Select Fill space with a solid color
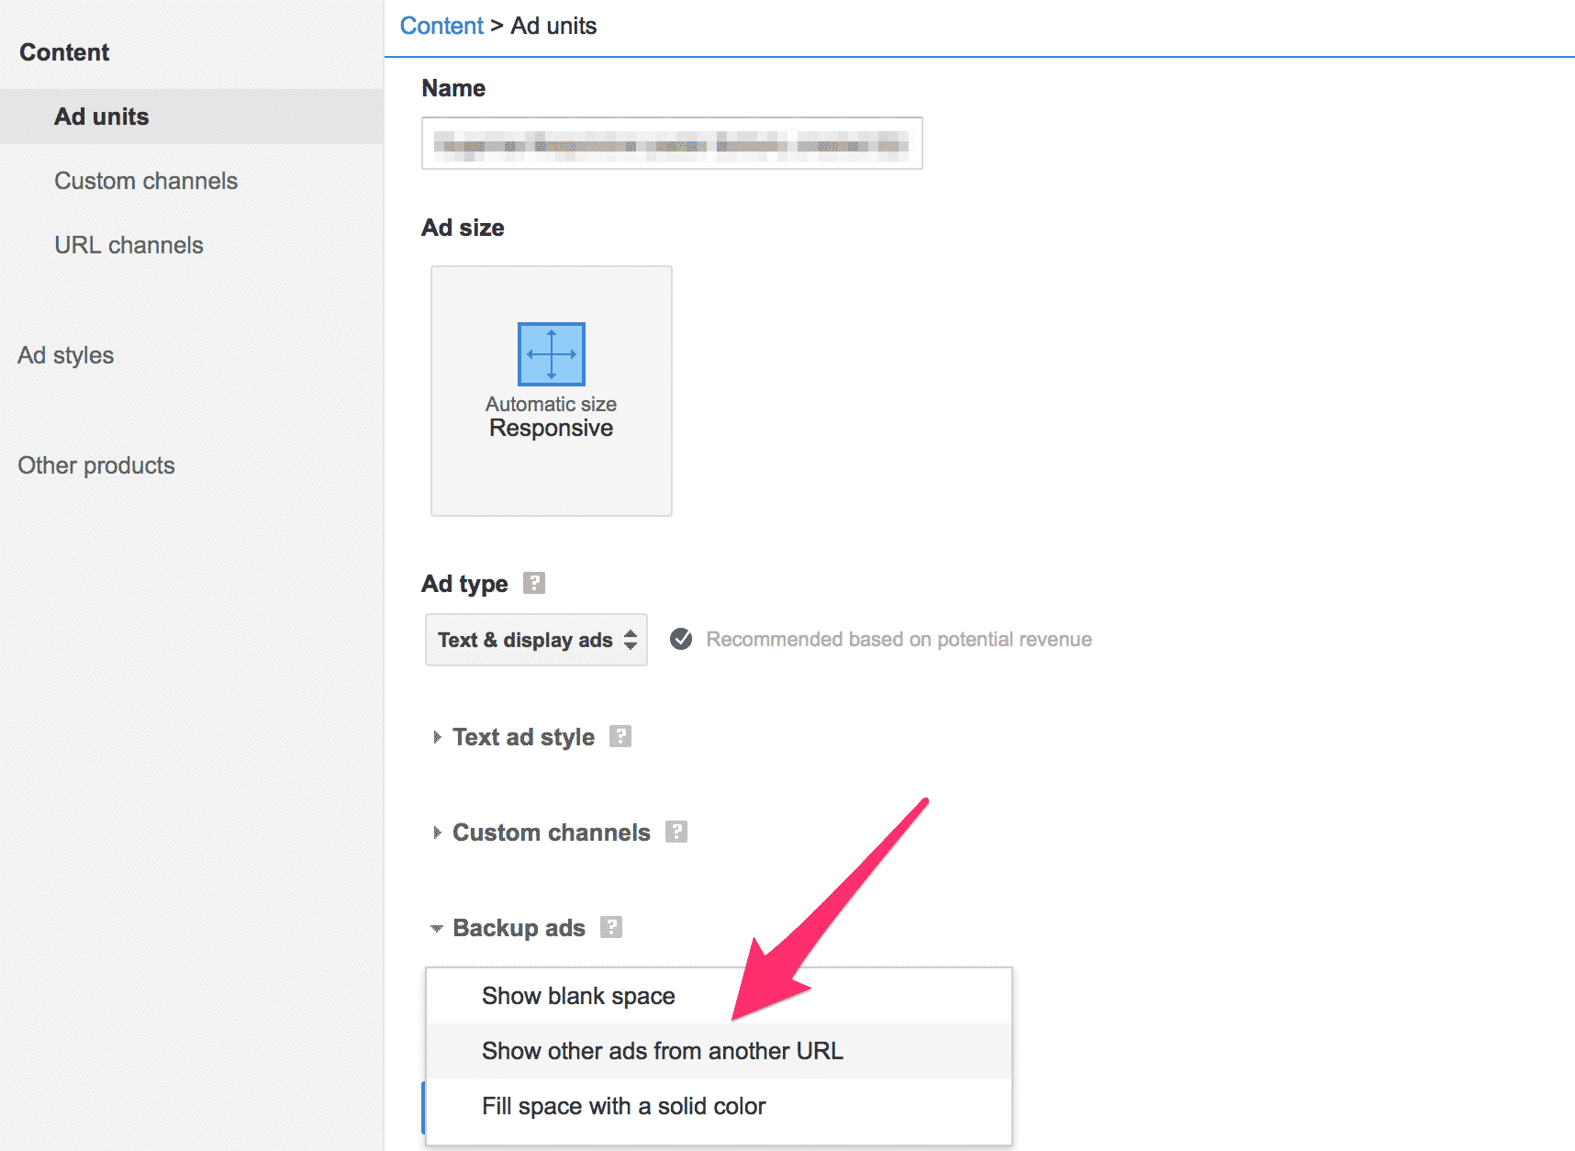 pyautogui.click(x=623, y=1106)
